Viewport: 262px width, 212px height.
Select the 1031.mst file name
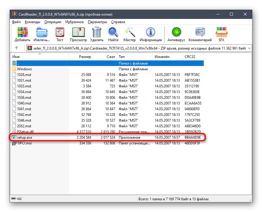pyautogui.click(x=24, y=80)
